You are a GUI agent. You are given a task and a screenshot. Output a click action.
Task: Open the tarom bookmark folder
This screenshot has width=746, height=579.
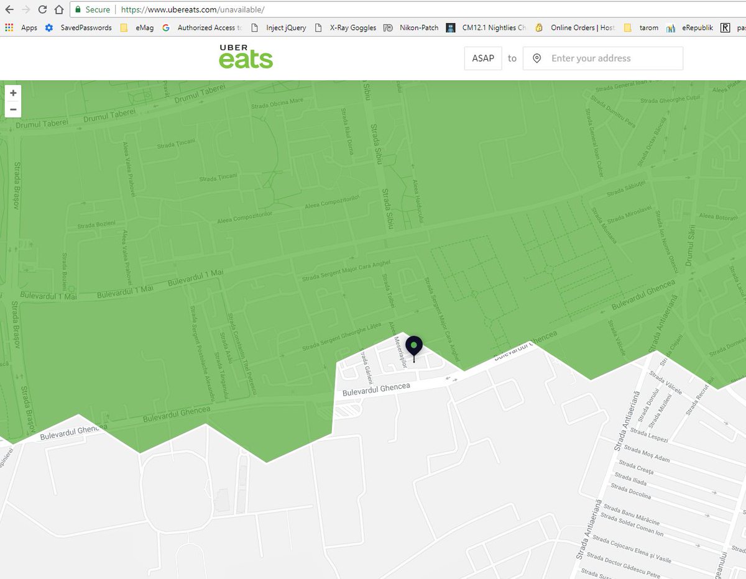click(x=641, y=27)
